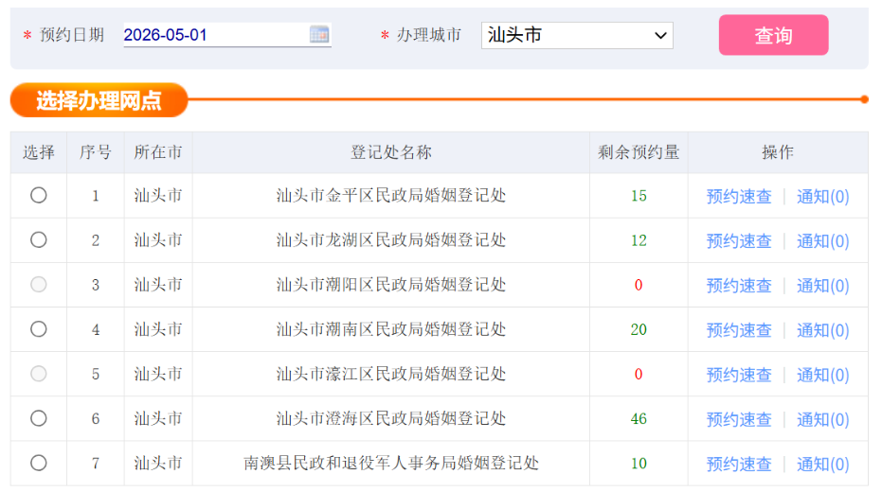Click the orange 选择办理网点 heading
Viewport: 882px width, 492px height.
point(99,100)
